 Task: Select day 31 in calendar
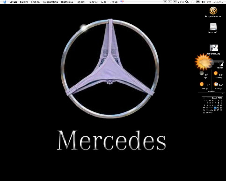(x=212, y=113)
